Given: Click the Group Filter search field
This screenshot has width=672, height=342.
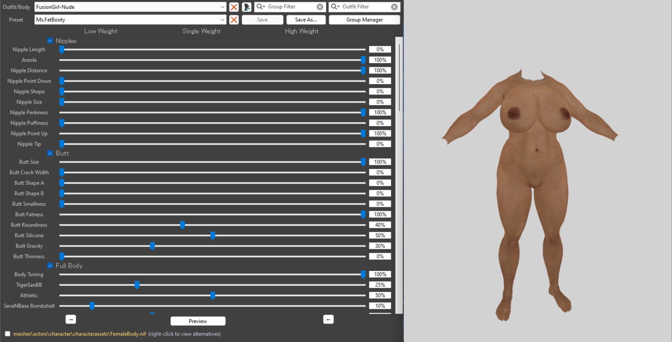Looking at the screenshot, I should (290, 7).
